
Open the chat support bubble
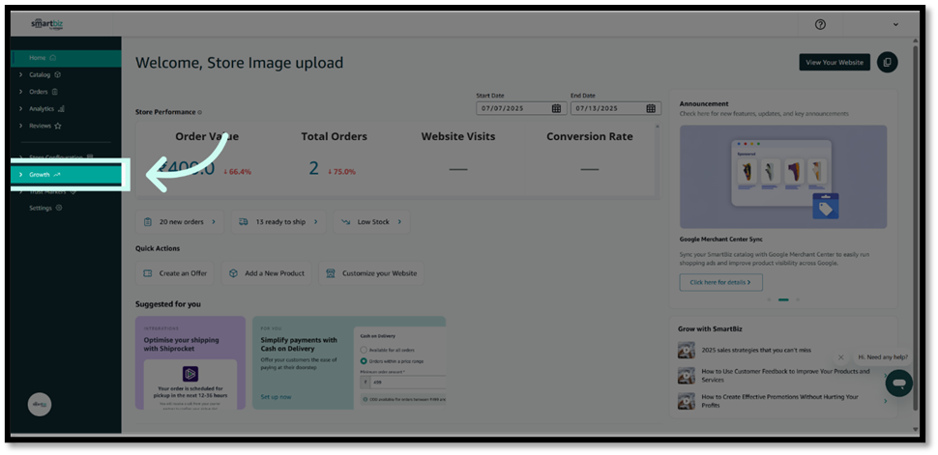898,383
